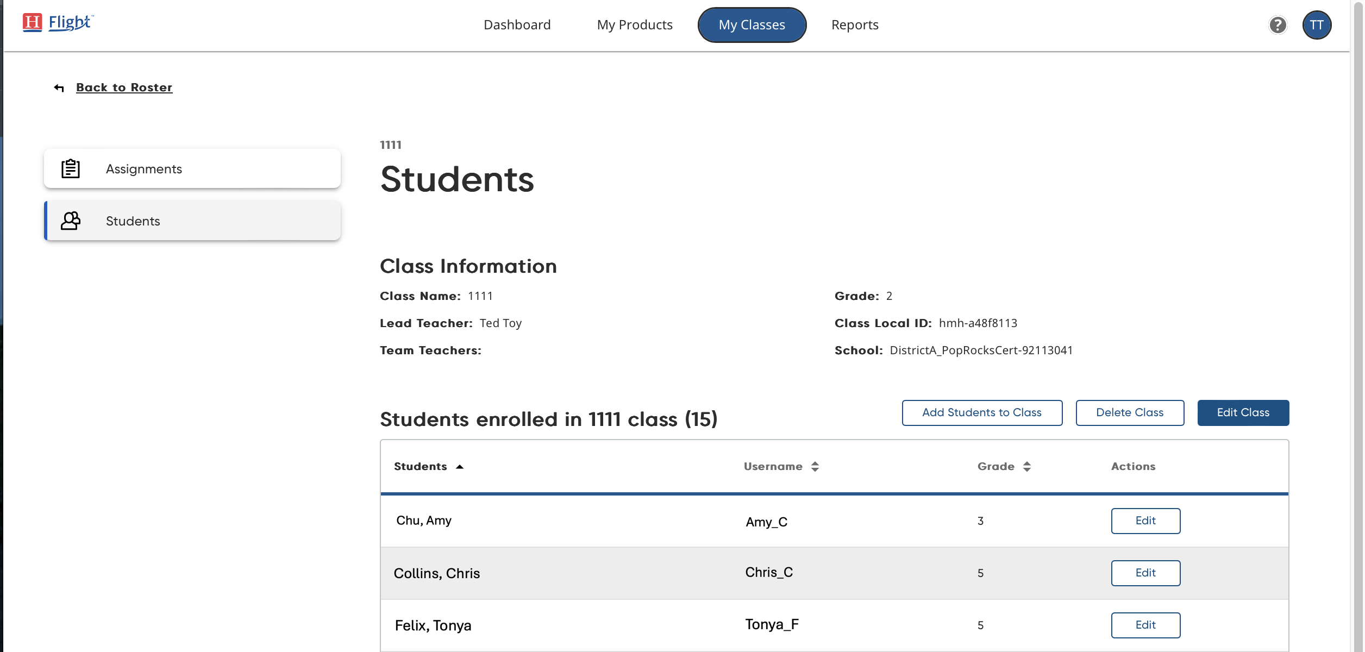The width and height of the screenshot is (1365, 652).
Task: Sort the table by Username
Action: click(x=815, y=466)
